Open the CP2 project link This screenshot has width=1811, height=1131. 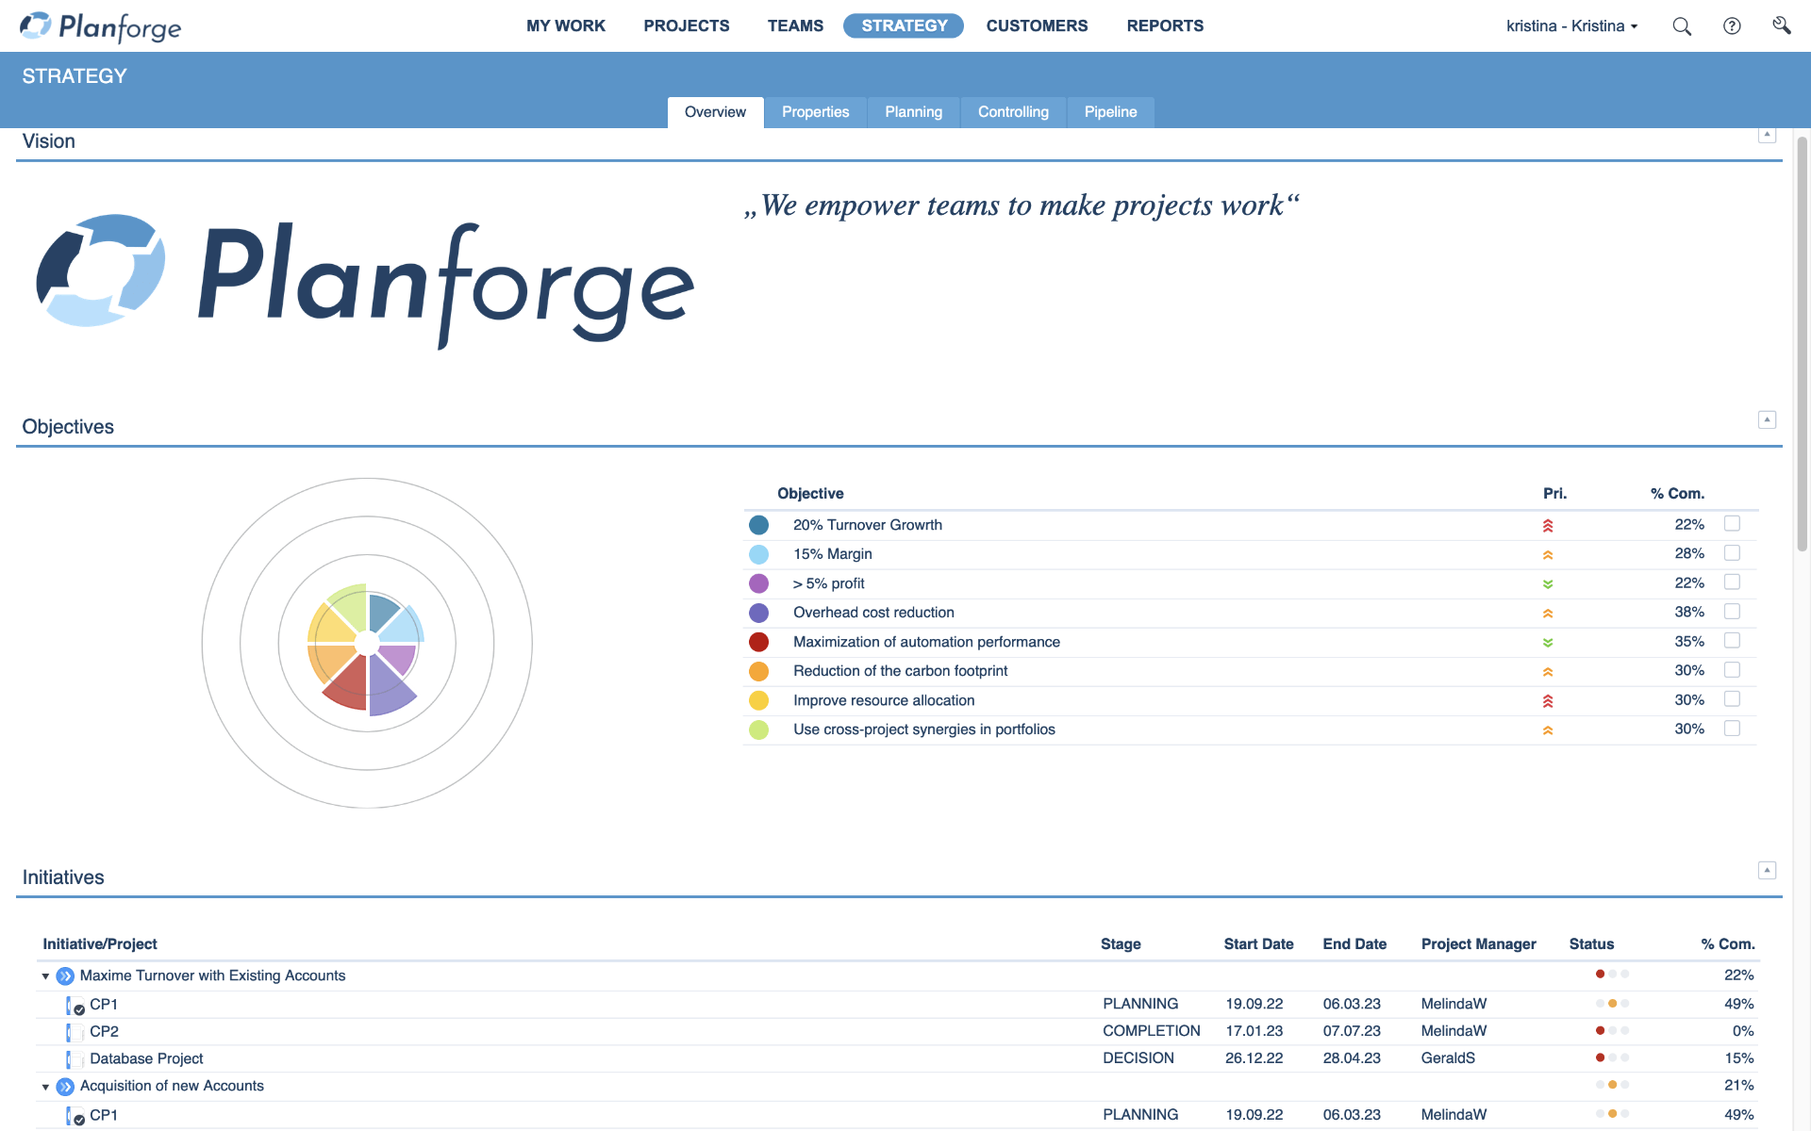[104, 1032]
